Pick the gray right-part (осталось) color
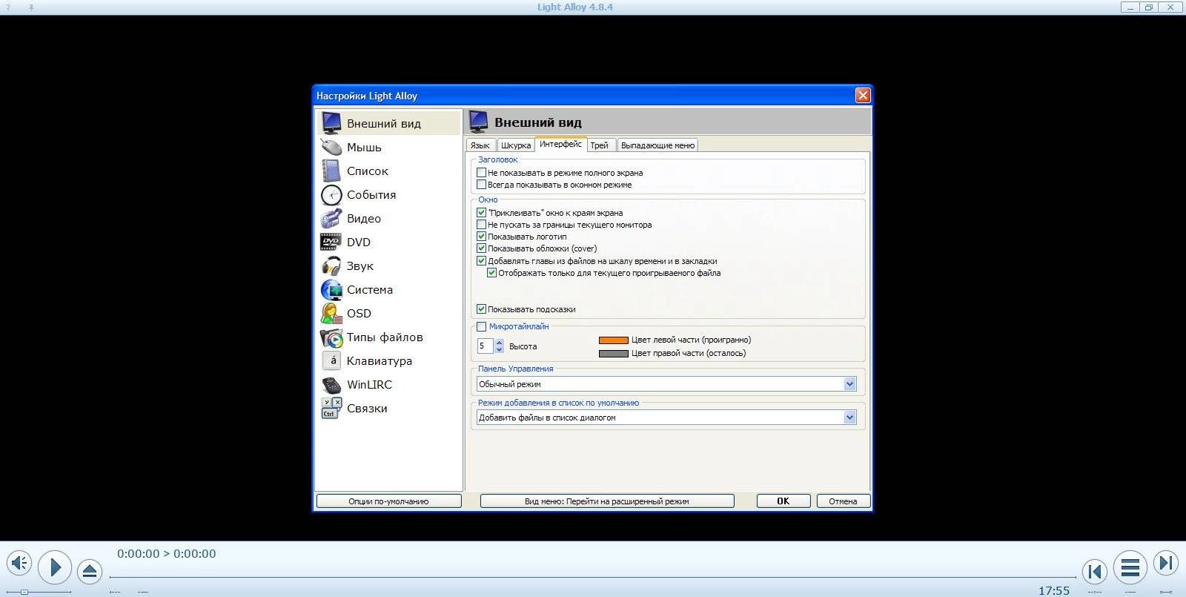Image resolution: width=1186 pixels, height=597 pixels. point(613,354)
